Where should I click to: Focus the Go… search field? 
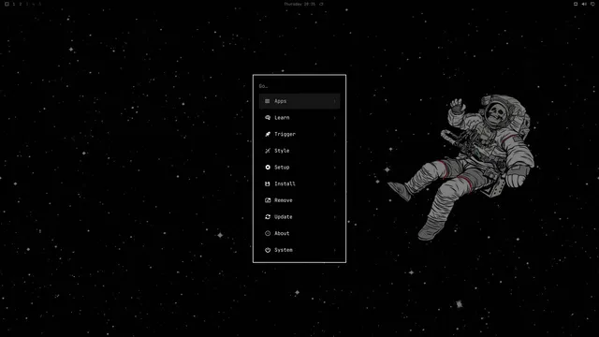[299, 86]
